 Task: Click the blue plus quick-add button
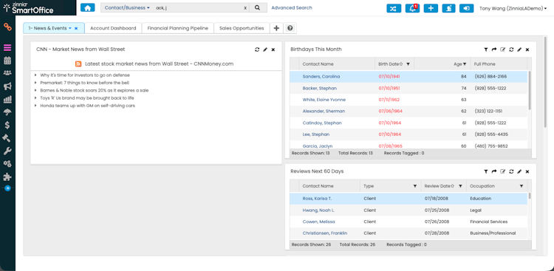431,8
